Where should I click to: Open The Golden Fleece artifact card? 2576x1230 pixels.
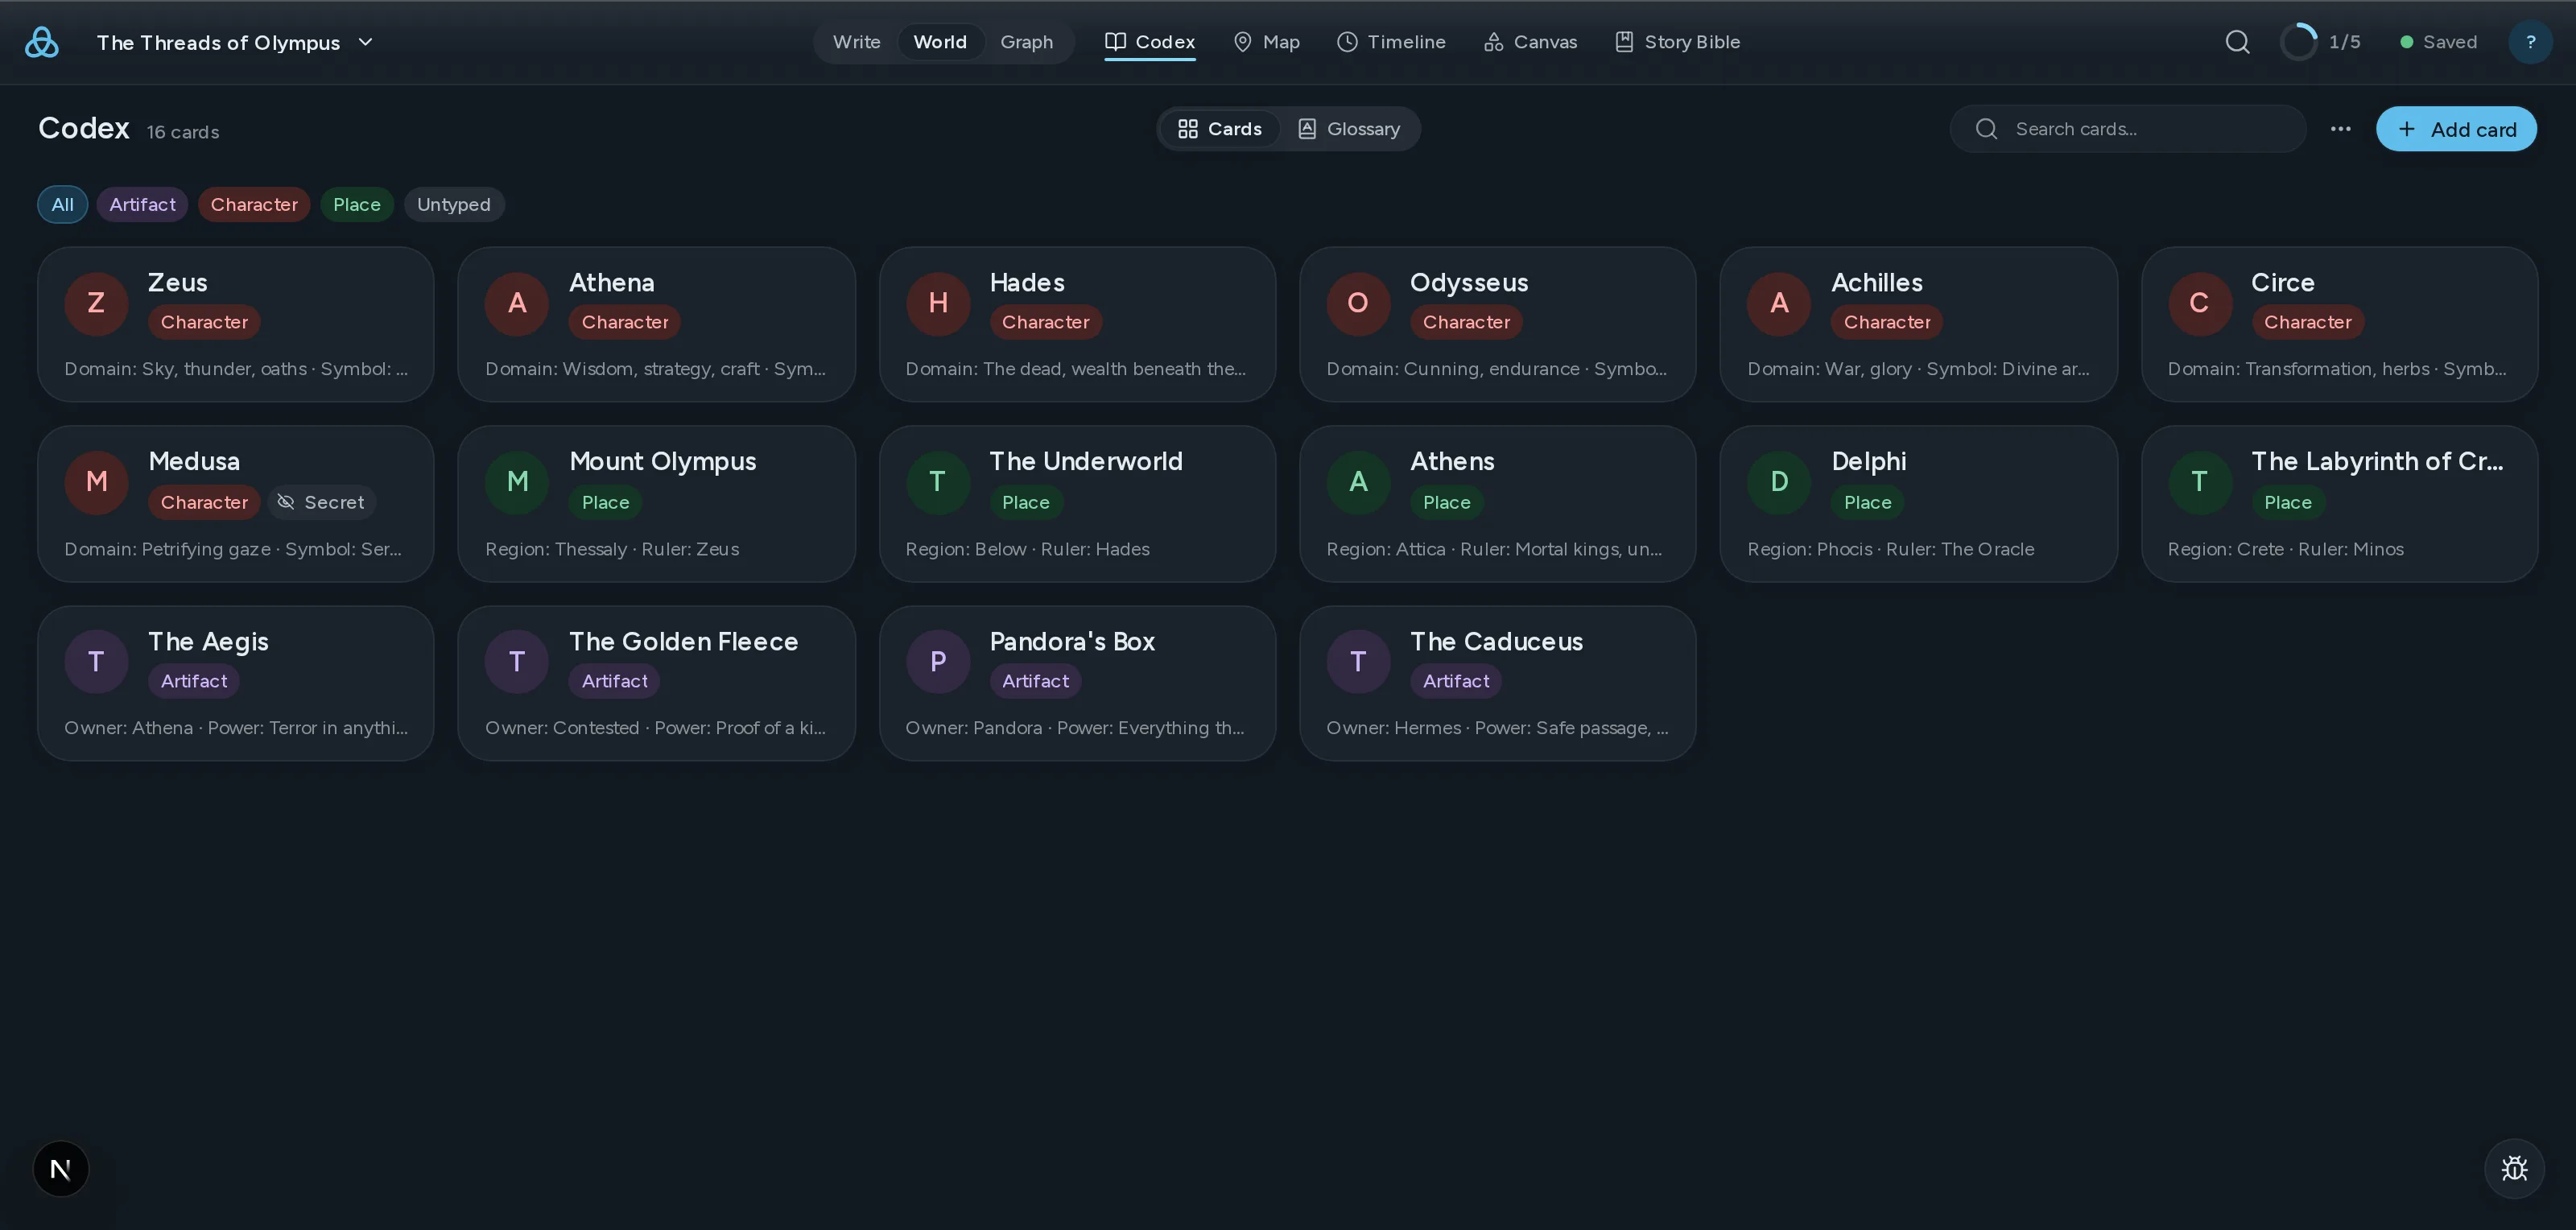pyautogui.click(x=656, y=683)
